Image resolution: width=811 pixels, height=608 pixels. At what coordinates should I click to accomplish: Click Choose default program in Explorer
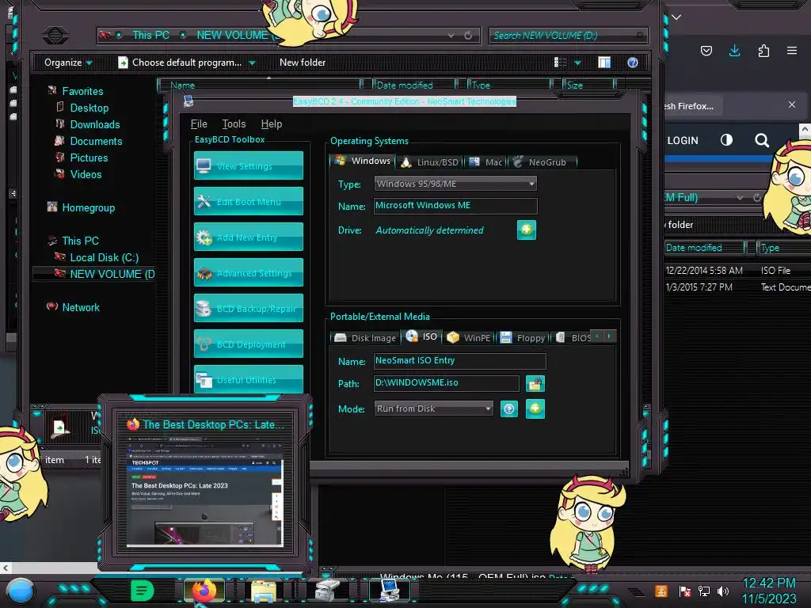click(180, 63)
